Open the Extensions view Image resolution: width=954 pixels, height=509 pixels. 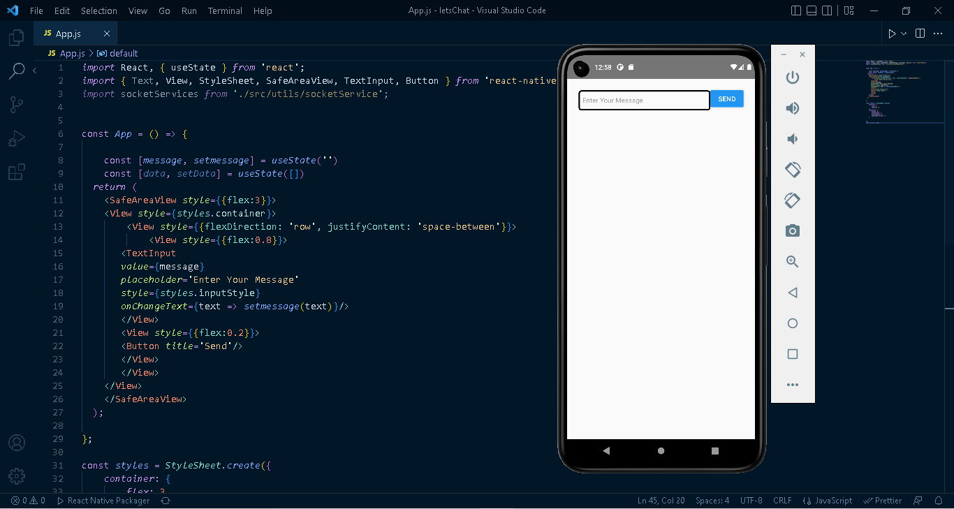[17, 172]
